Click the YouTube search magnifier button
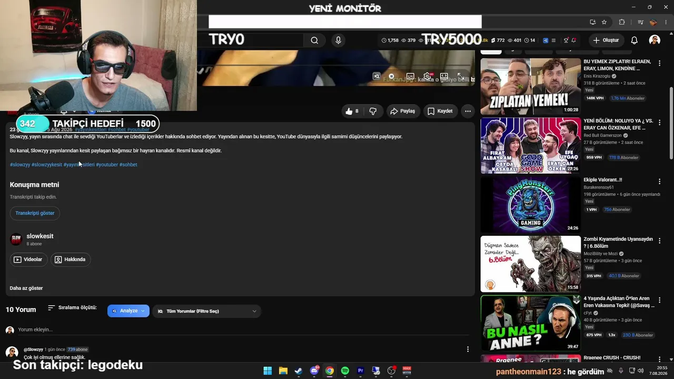674x379 pixels. [314, 40]
